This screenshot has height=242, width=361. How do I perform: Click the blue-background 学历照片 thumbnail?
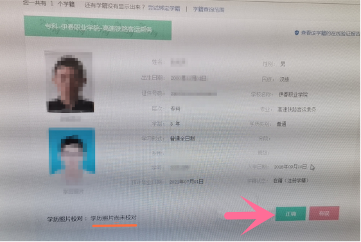point(72,151)
